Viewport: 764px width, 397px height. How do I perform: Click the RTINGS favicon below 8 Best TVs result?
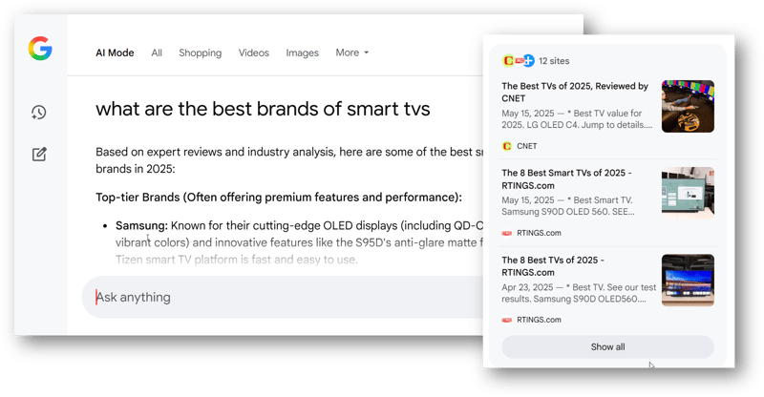pos(507,320)
